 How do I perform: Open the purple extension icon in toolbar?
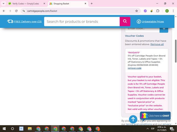[x=145, y=11]
